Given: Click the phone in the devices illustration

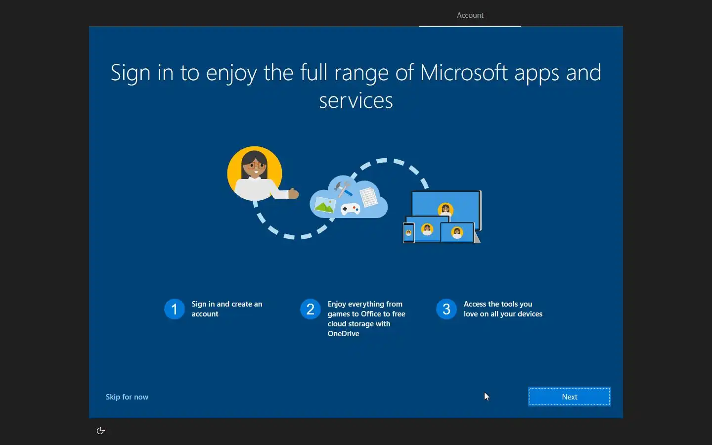Looking at the screenshot, I should [x=408, y=233].
